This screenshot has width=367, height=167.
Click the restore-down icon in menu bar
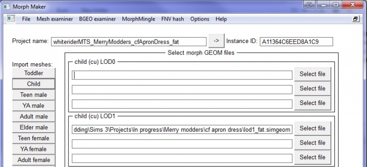point(356,19)
